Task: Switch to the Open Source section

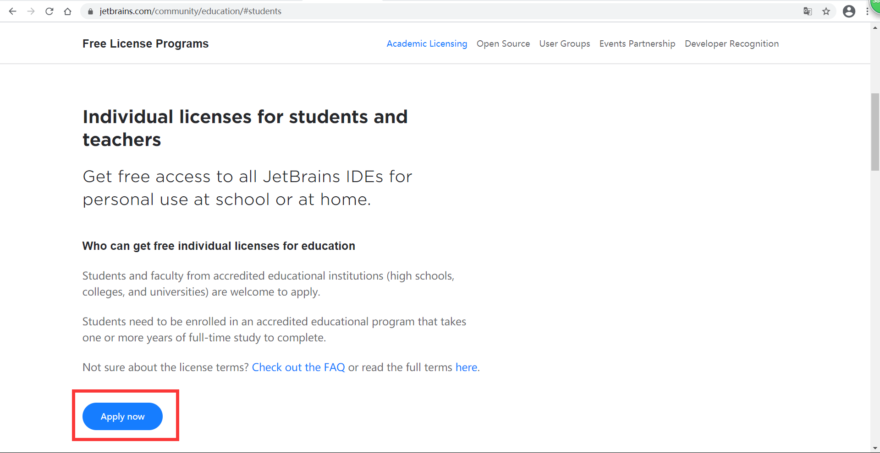Action: point(503,43)
